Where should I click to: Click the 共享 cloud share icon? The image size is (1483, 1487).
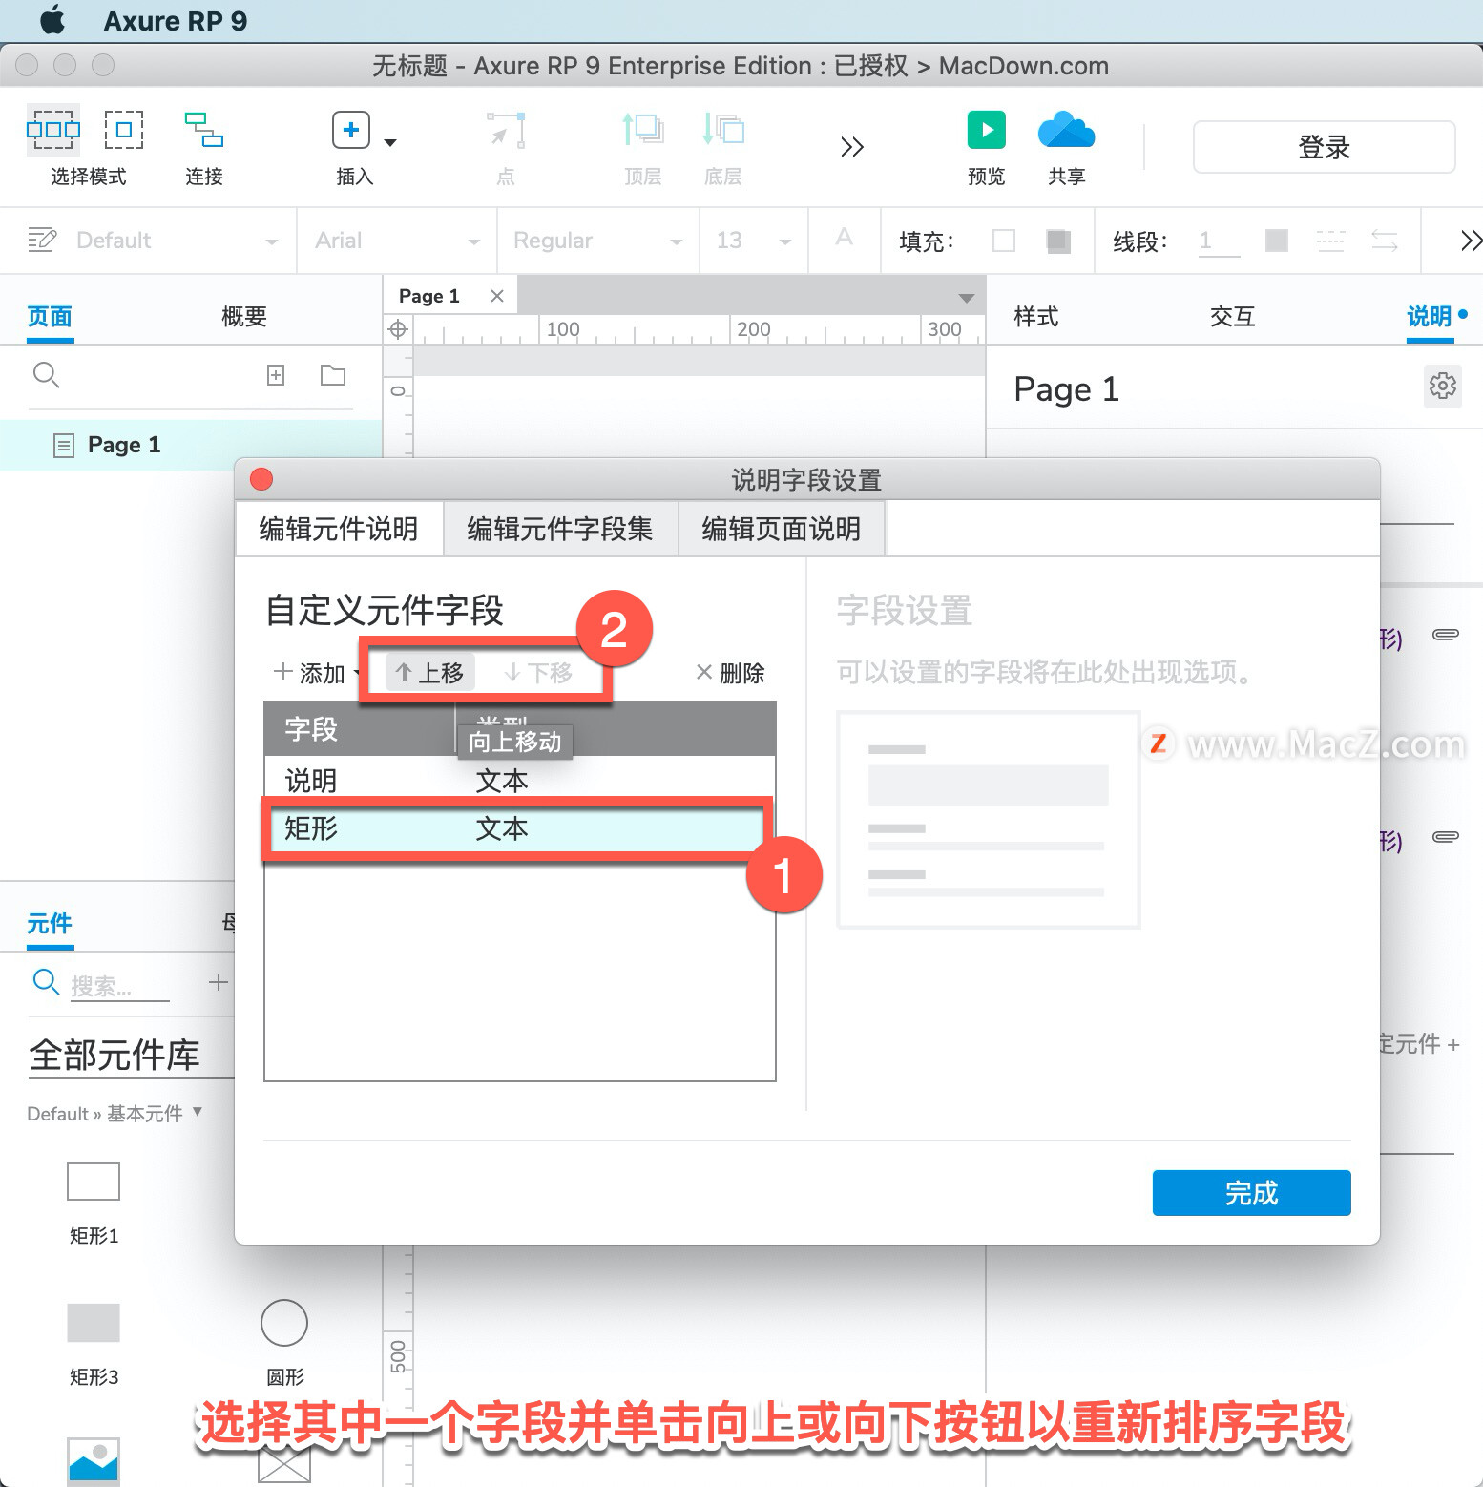[x=1066, y=130]
